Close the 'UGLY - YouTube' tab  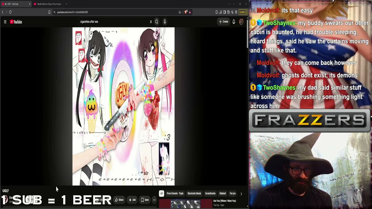tap(29, 4)
